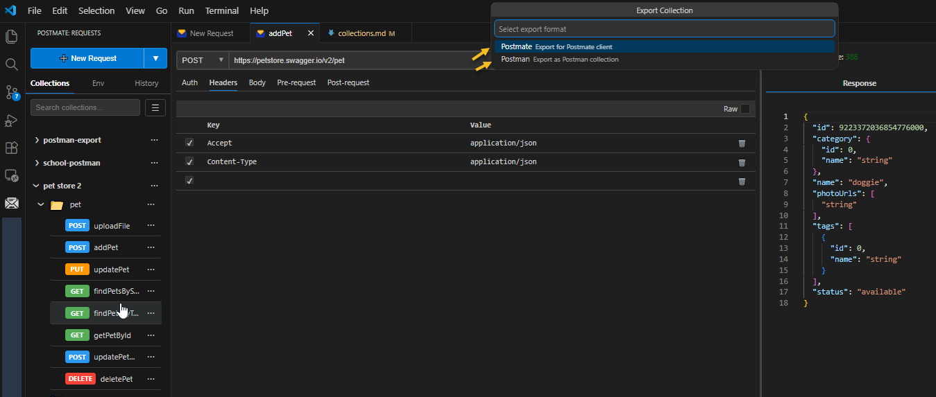Open the Selection menu
The height and width of the screenshot is (397, 936).
96,10
